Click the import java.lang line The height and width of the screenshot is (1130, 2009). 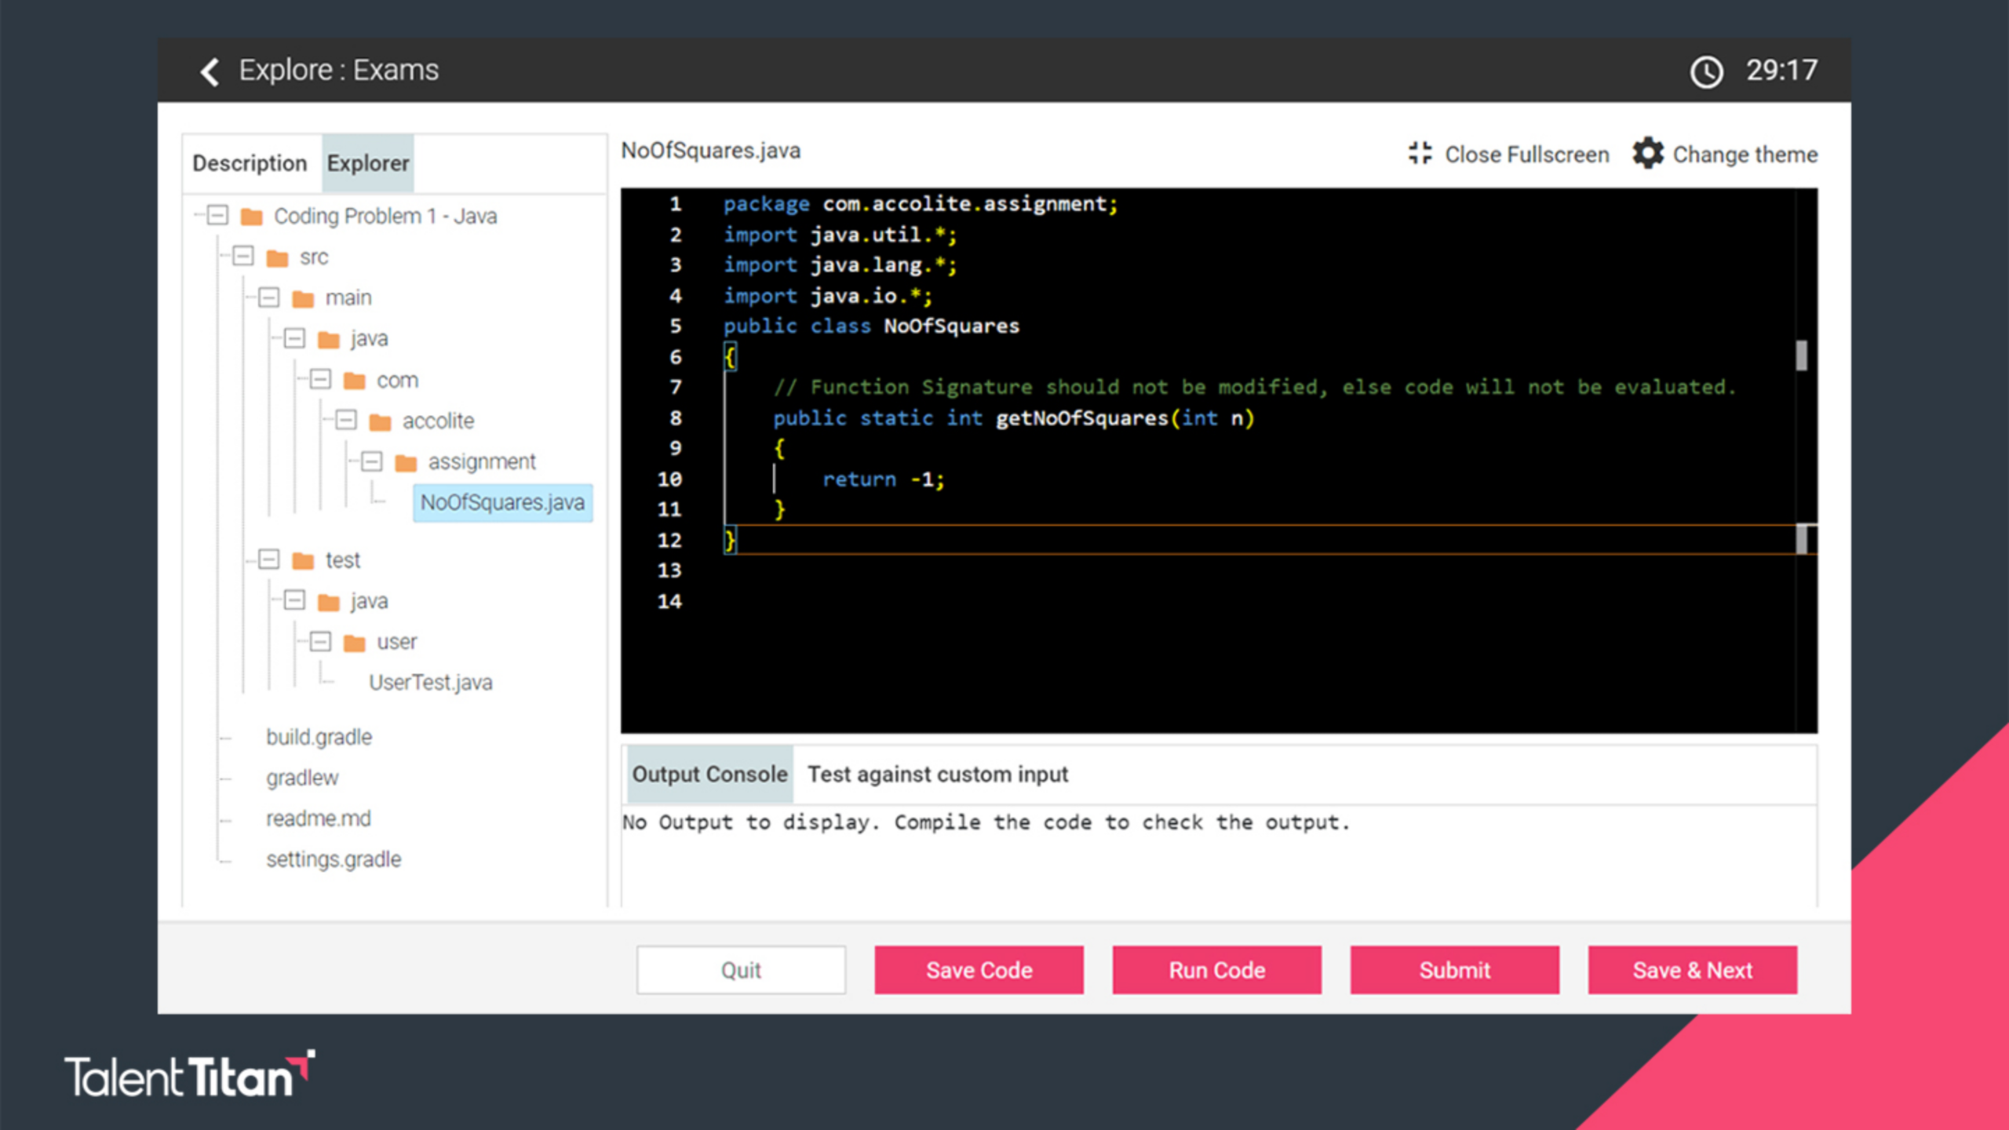(x=840, y=265)
